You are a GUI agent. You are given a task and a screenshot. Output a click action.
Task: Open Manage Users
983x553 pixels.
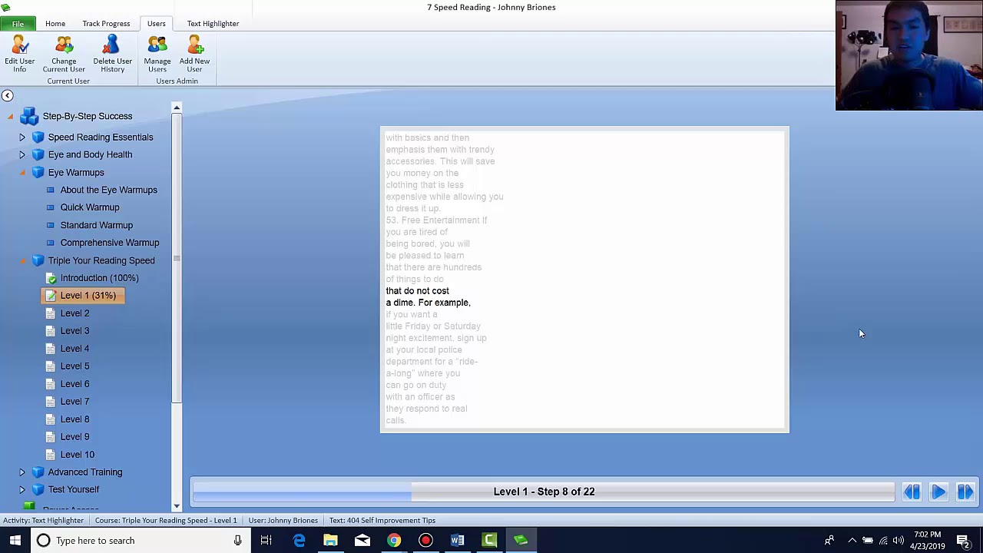pyautogui.click(x=157, y=54)
